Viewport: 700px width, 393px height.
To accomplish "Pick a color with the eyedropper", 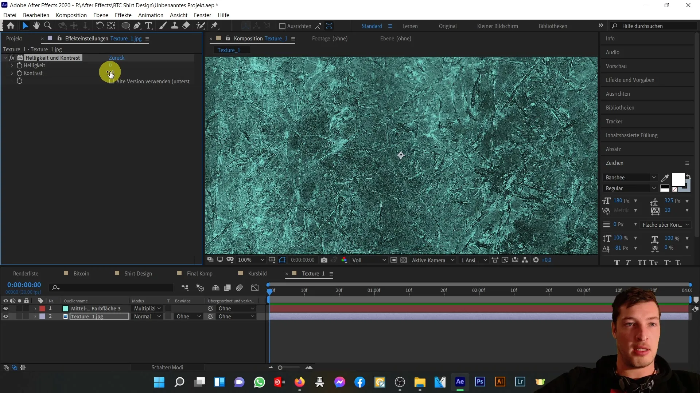I will click(665, 178).
